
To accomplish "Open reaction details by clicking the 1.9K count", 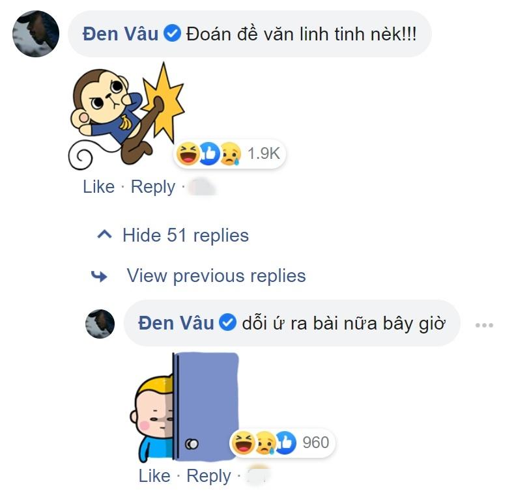I will point(263,154).
